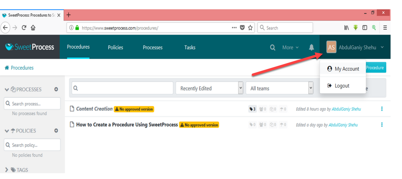Click the browser Search box

pyautogui.click(x=285, y=28)
